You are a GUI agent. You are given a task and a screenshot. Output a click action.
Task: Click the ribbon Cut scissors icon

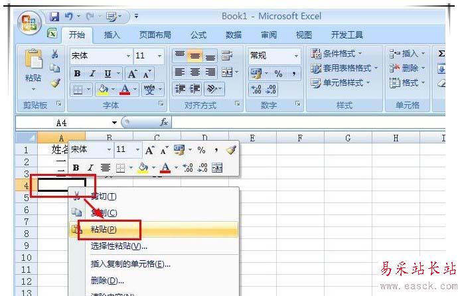(54, 54)
